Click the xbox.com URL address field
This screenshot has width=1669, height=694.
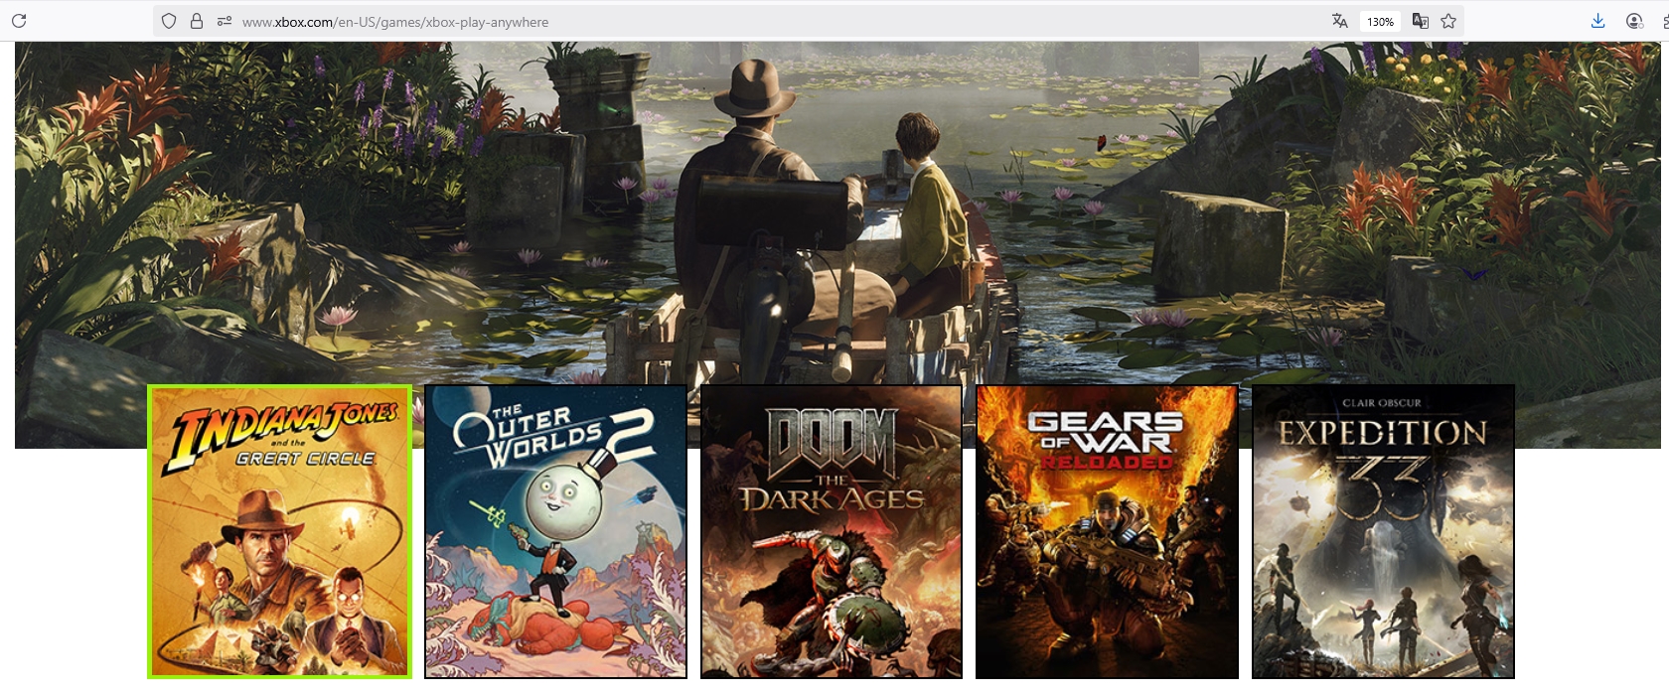(394, 22)
